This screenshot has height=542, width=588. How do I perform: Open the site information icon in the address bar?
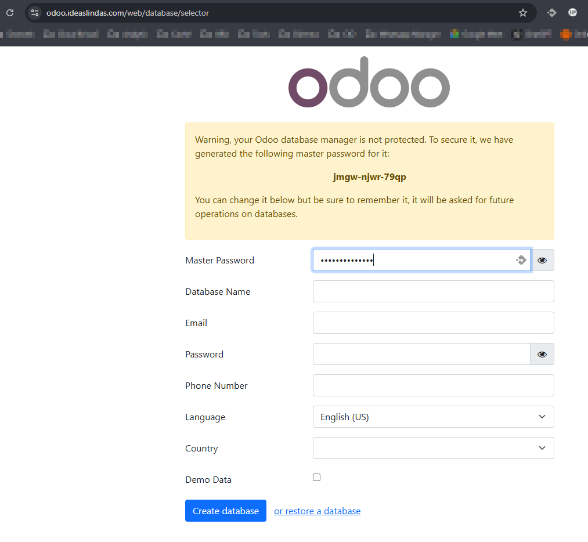(x=35, y=13)
